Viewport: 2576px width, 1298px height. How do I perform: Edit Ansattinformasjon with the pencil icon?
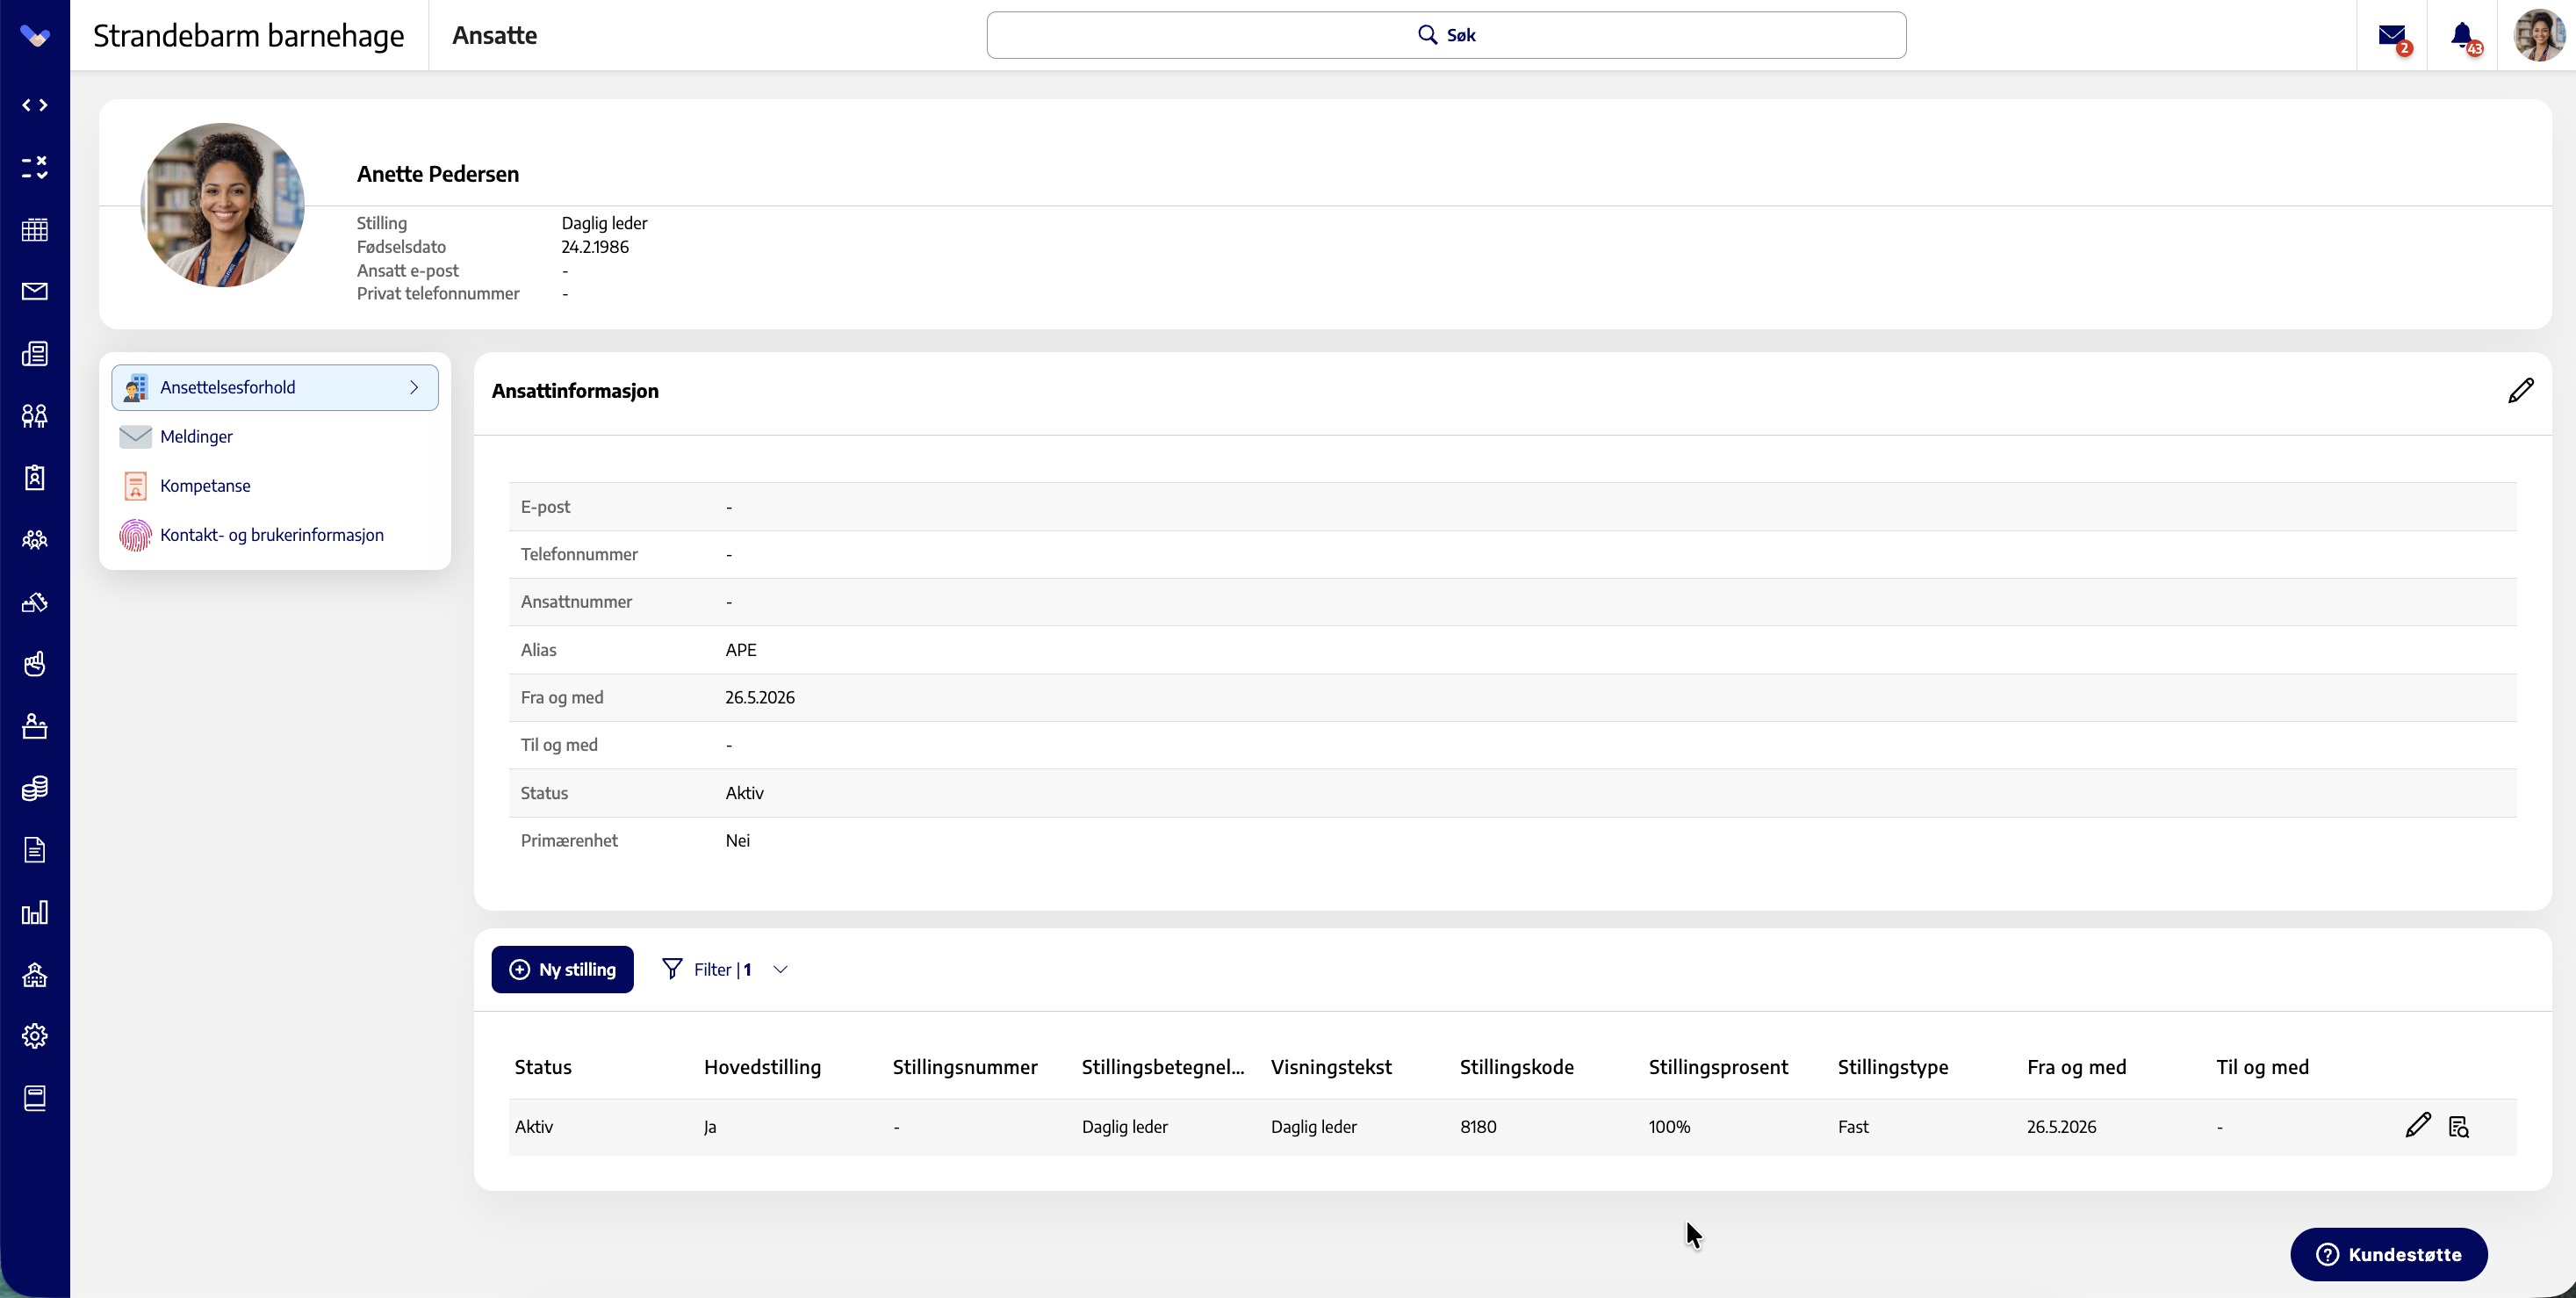point(2521,390)
